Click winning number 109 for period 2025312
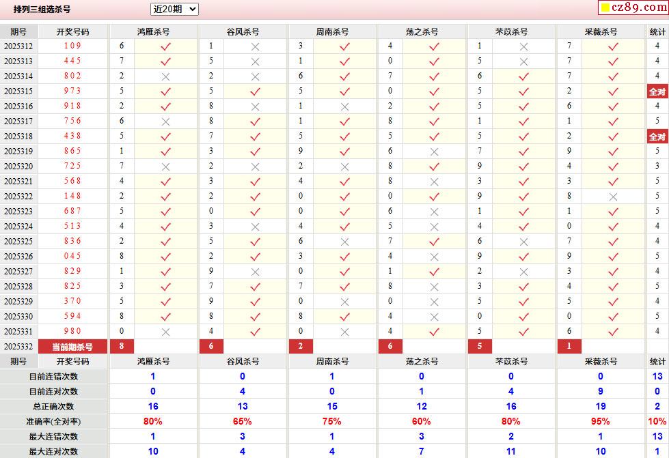This screenshot has width=669, height=458. coord(72,46)
